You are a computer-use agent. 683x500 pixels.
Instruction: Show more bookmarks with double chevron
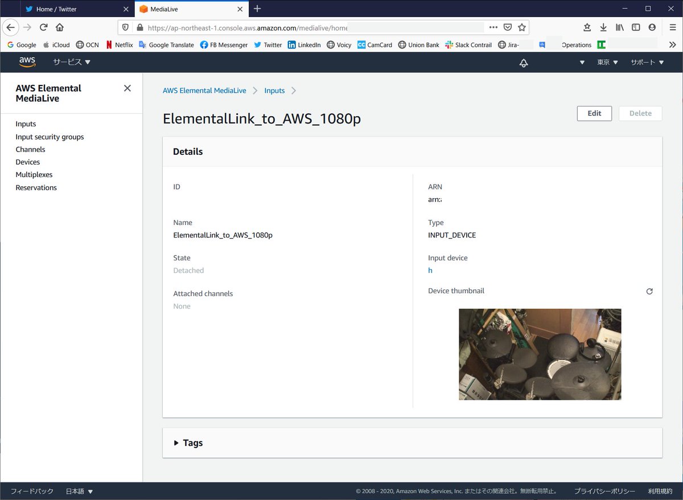[672, 44]
